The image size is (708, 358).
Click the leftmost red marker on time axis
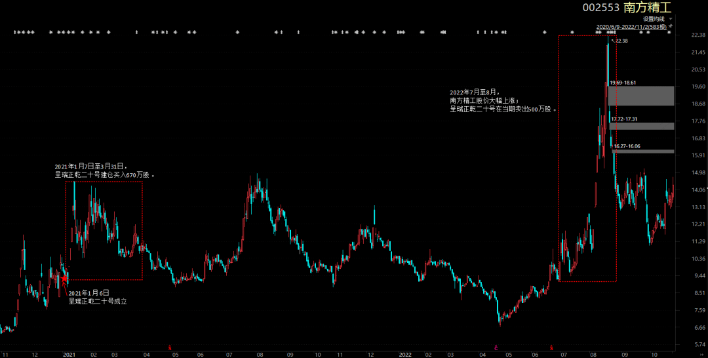click(170, 348)
